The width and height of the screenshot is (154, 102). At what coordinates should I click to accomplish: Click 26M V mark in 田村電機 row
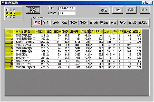[x=120, y=51]
